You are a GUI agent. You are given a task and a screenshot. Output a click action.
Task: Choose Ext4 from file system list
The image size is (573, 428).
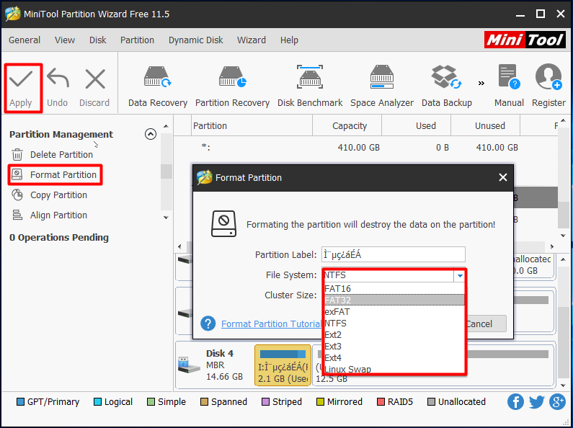(394, 358)
